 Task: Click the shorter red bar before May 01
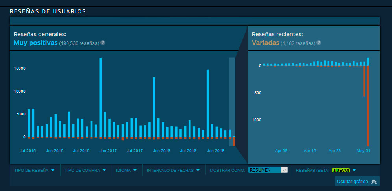tap(364, 81)
